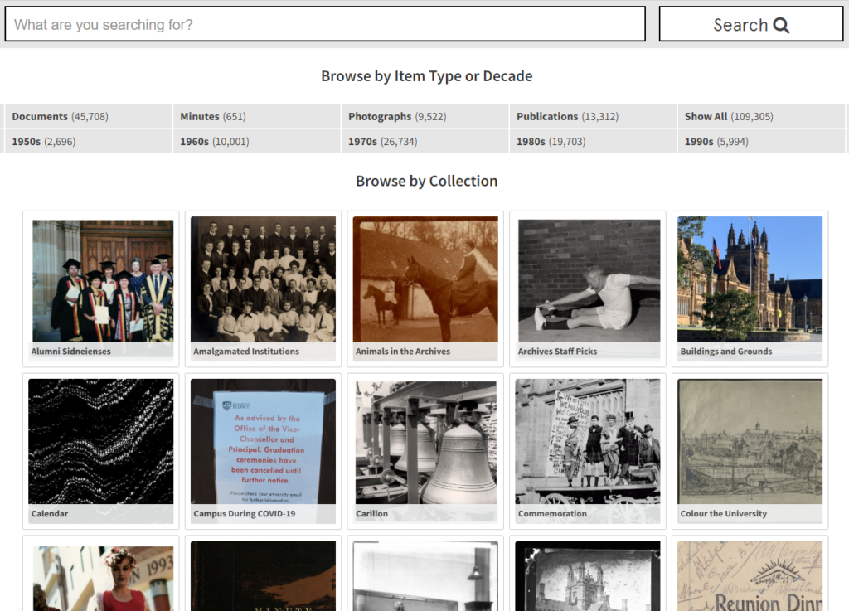Click Browse by Collection heading
The height and width of the screenshot is (611, 849).
pos(427,181)
